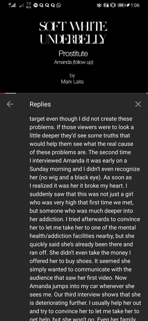Tap the 1:06 clock in status bar

135,5
